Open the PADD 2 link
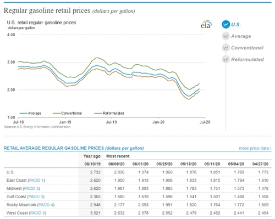The image size is (275, 219). tap(31, 188)
